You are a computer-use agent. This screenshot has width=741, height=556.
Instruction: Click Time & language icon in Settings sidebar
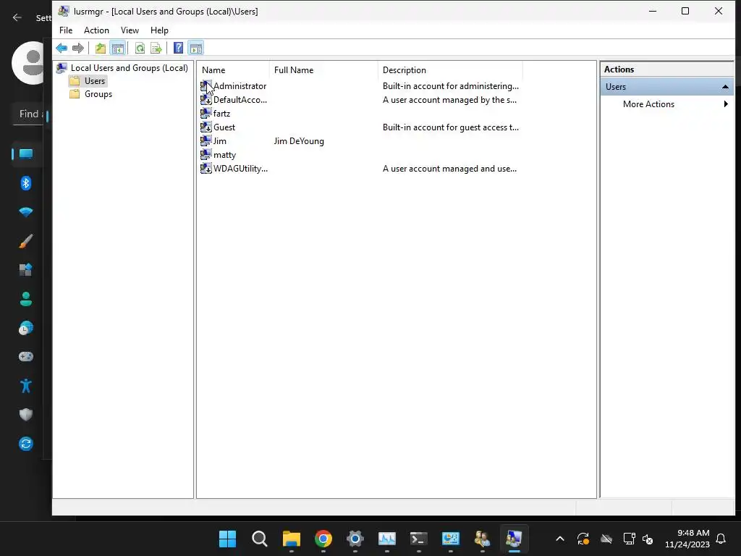(x=26, y=328)
